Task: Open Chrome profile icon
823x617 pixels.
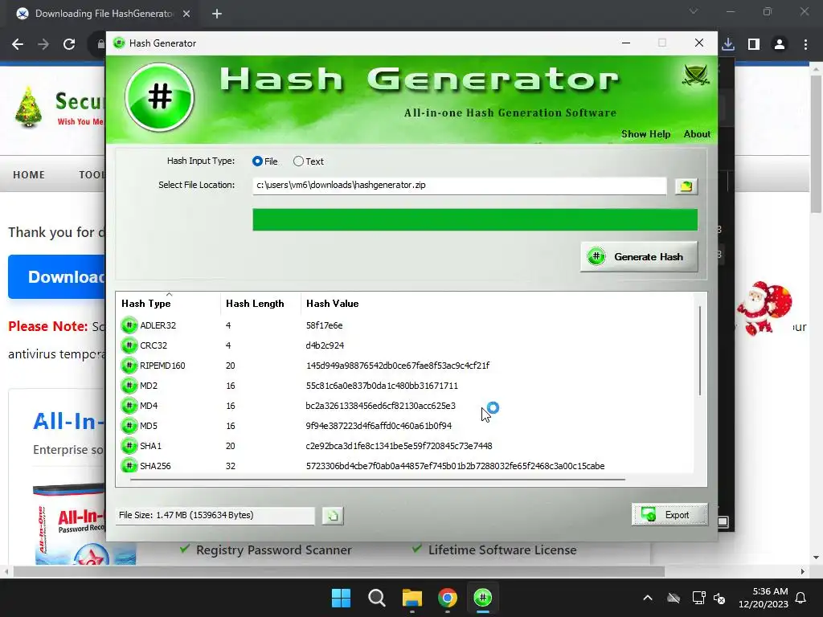Action: (780, 44)
